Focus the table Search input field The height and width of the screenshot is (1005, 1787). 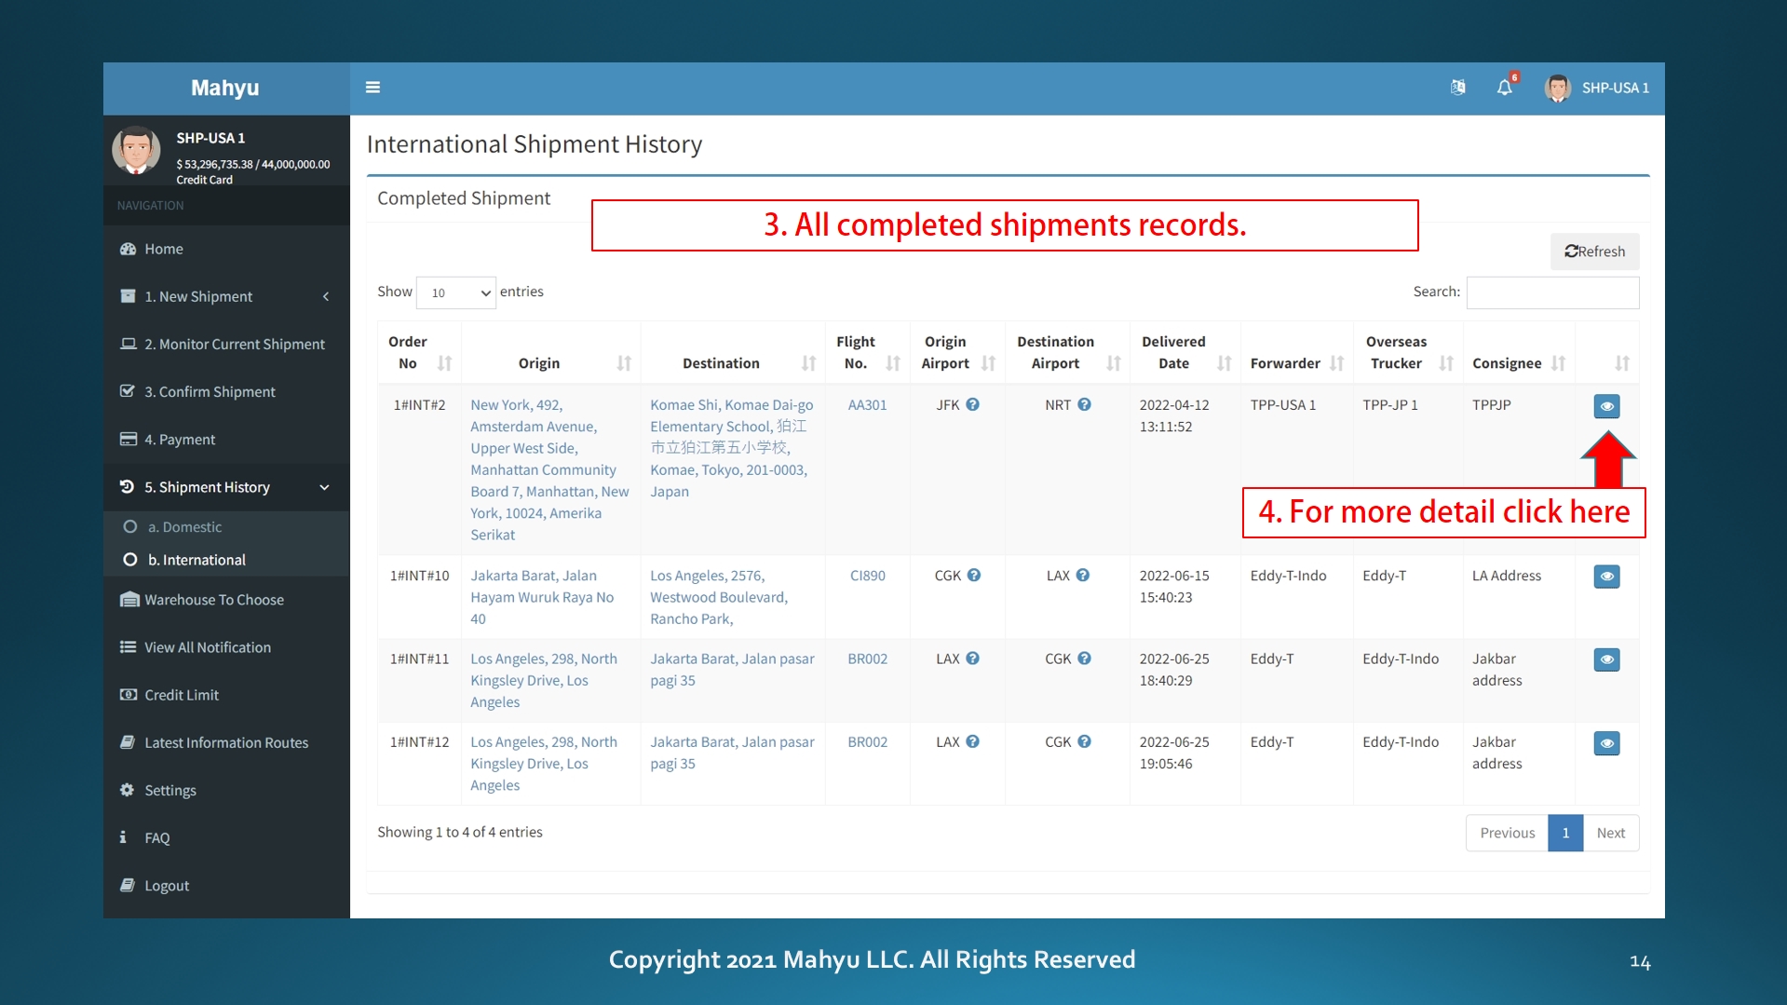[1552, 292]
